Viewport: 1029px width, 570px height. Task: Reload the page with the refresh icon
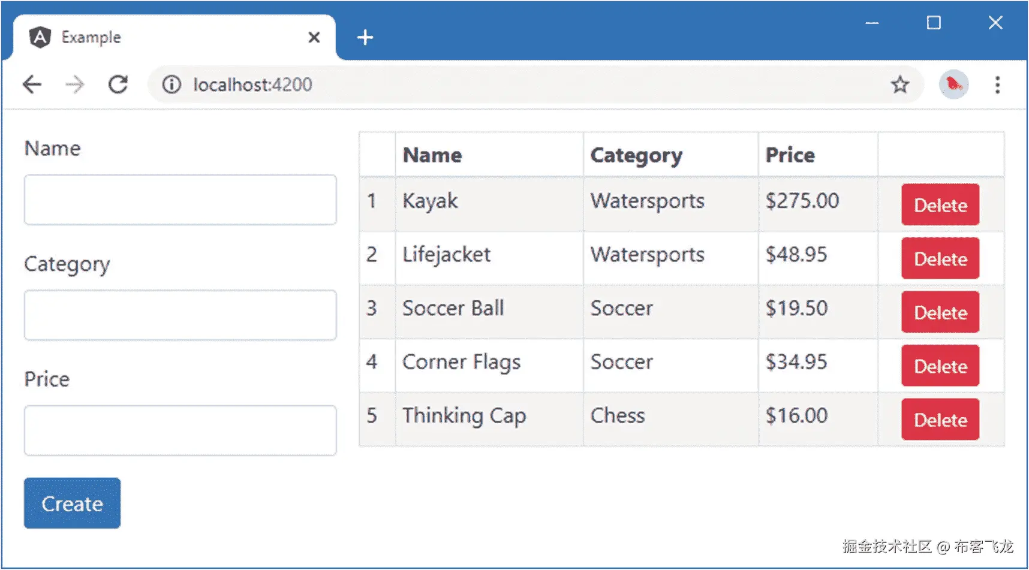point(118,85)
